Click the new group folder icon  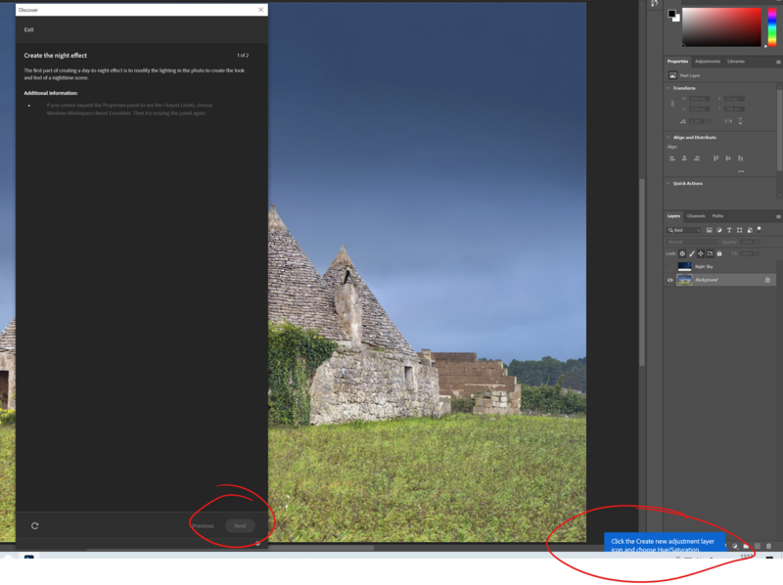pos(746,546)
